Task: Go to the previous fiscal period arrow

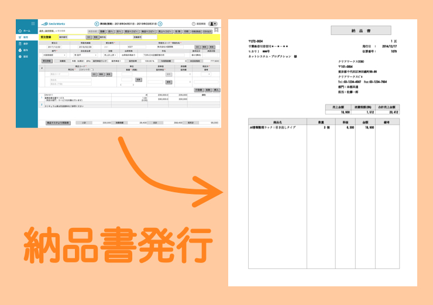Action: tap(97, 24)
